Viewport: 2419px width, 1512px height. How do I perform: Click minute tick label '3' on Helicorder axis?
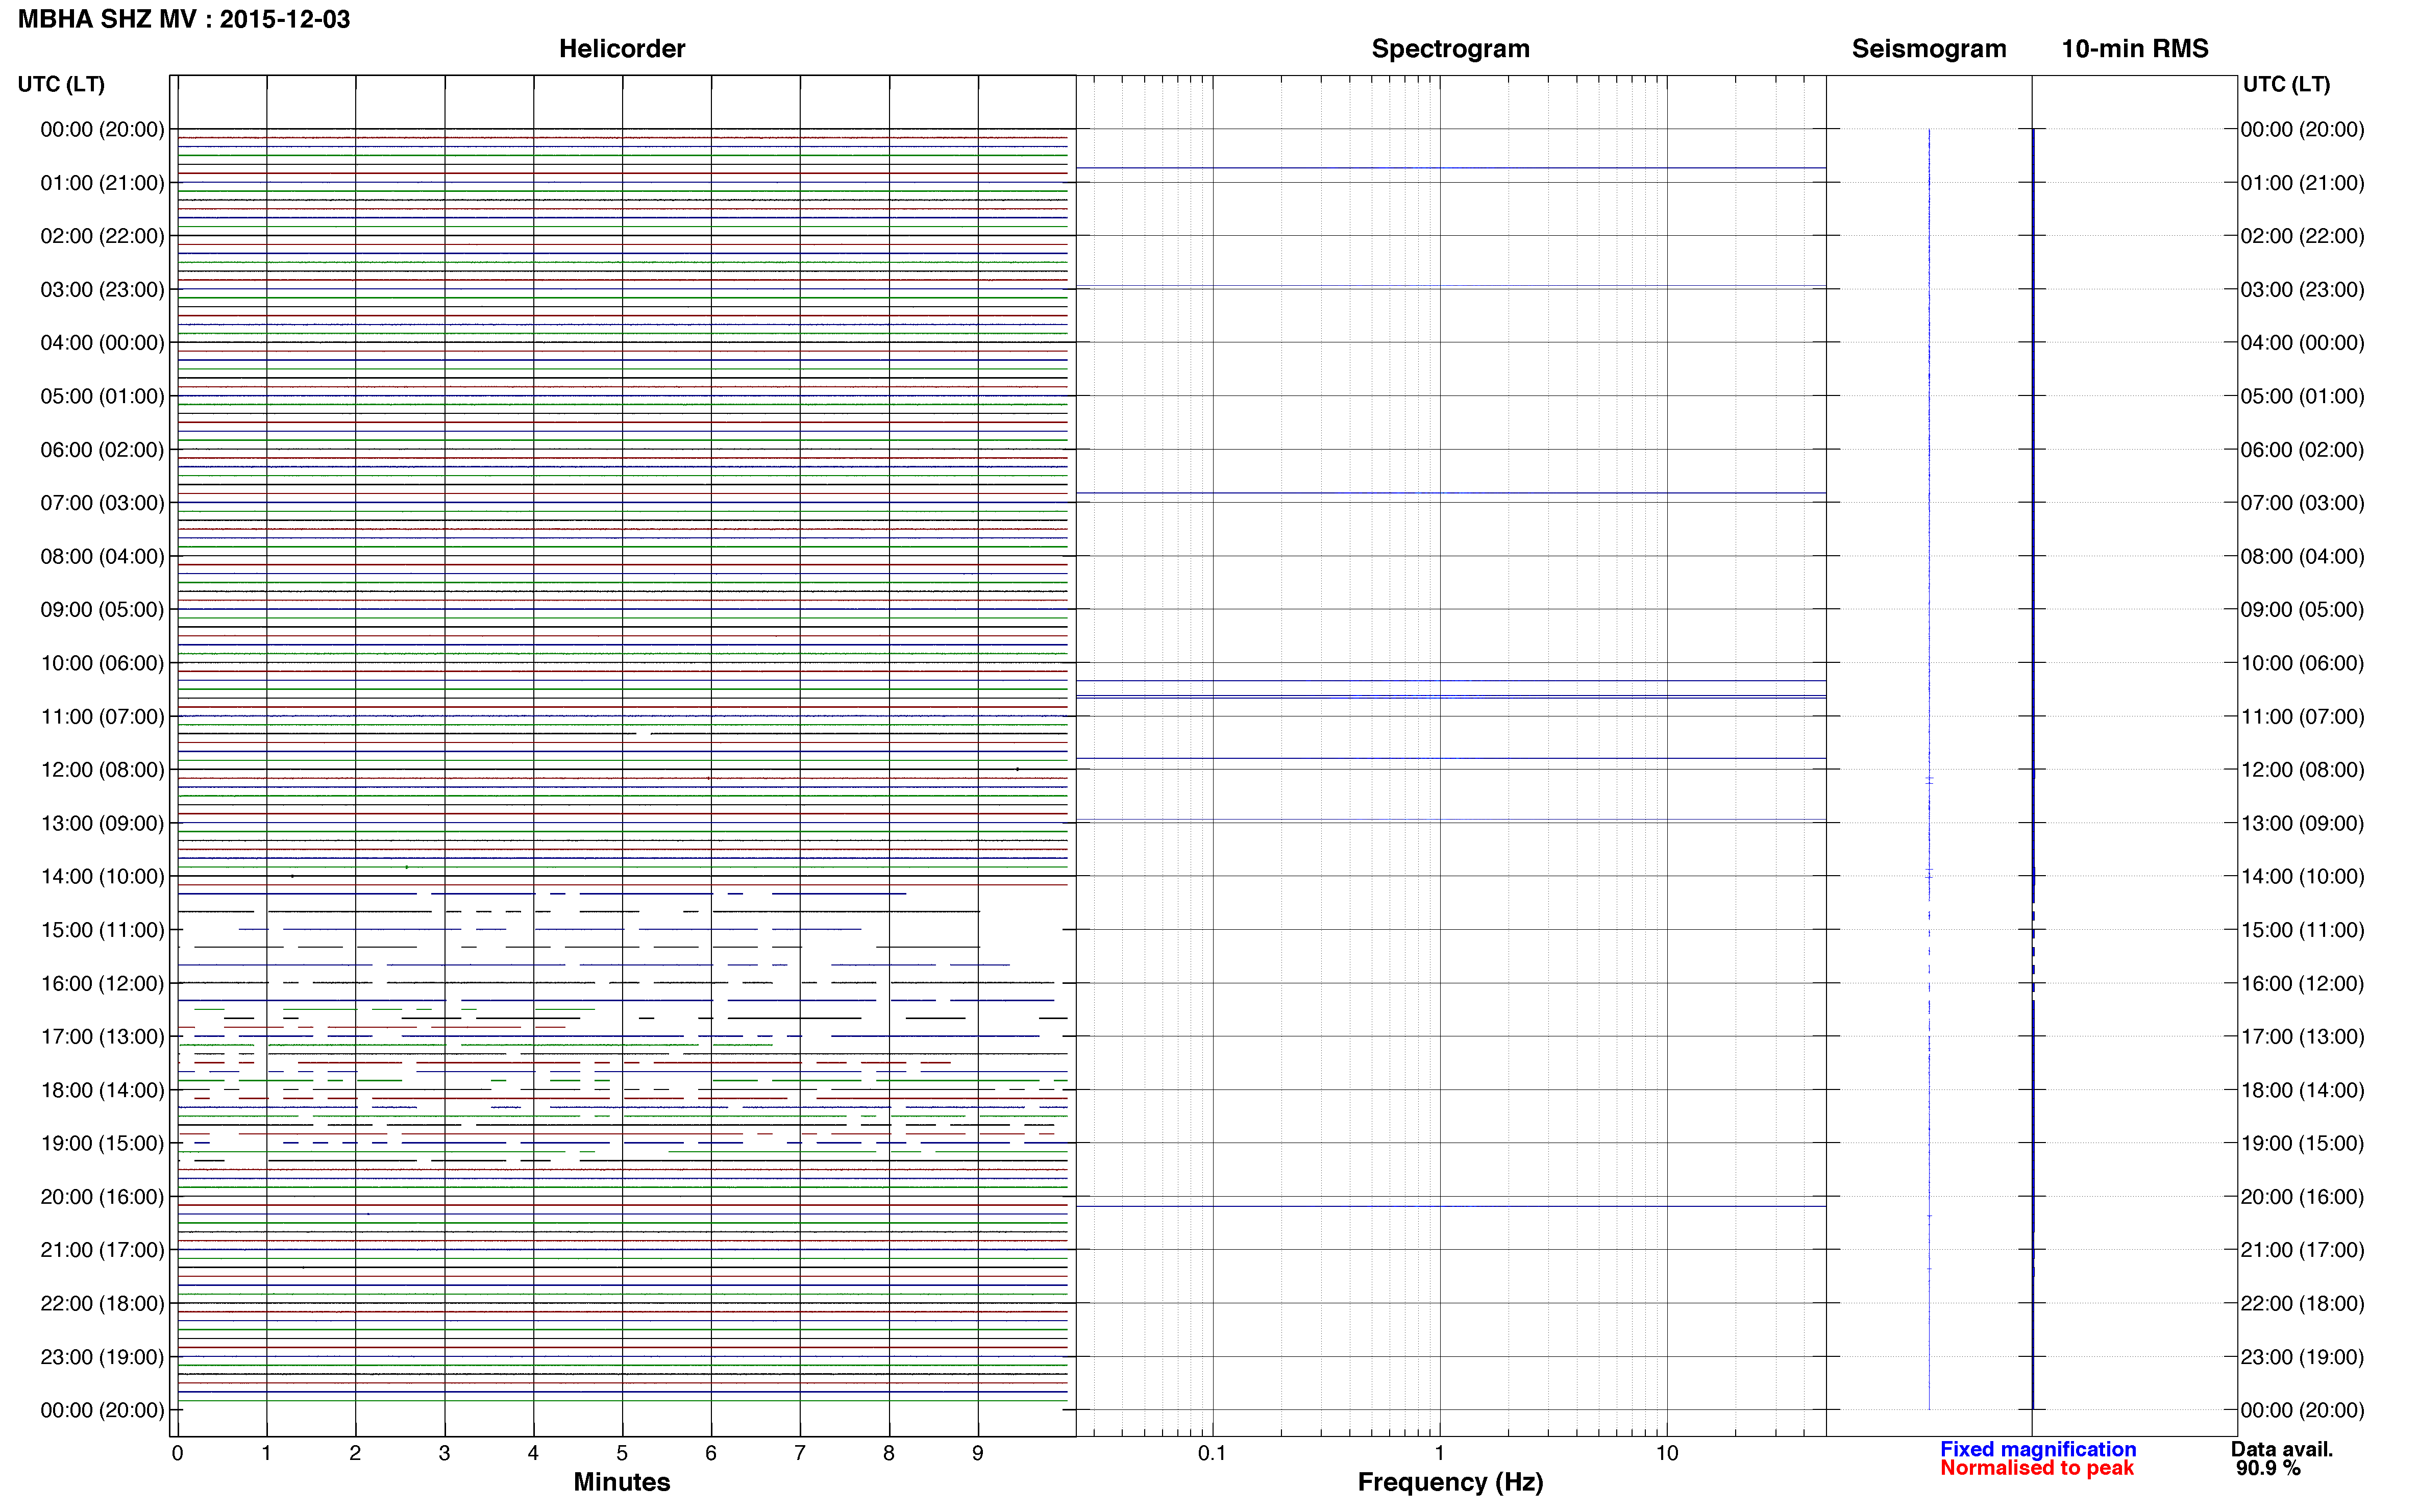coord(444,1454)
